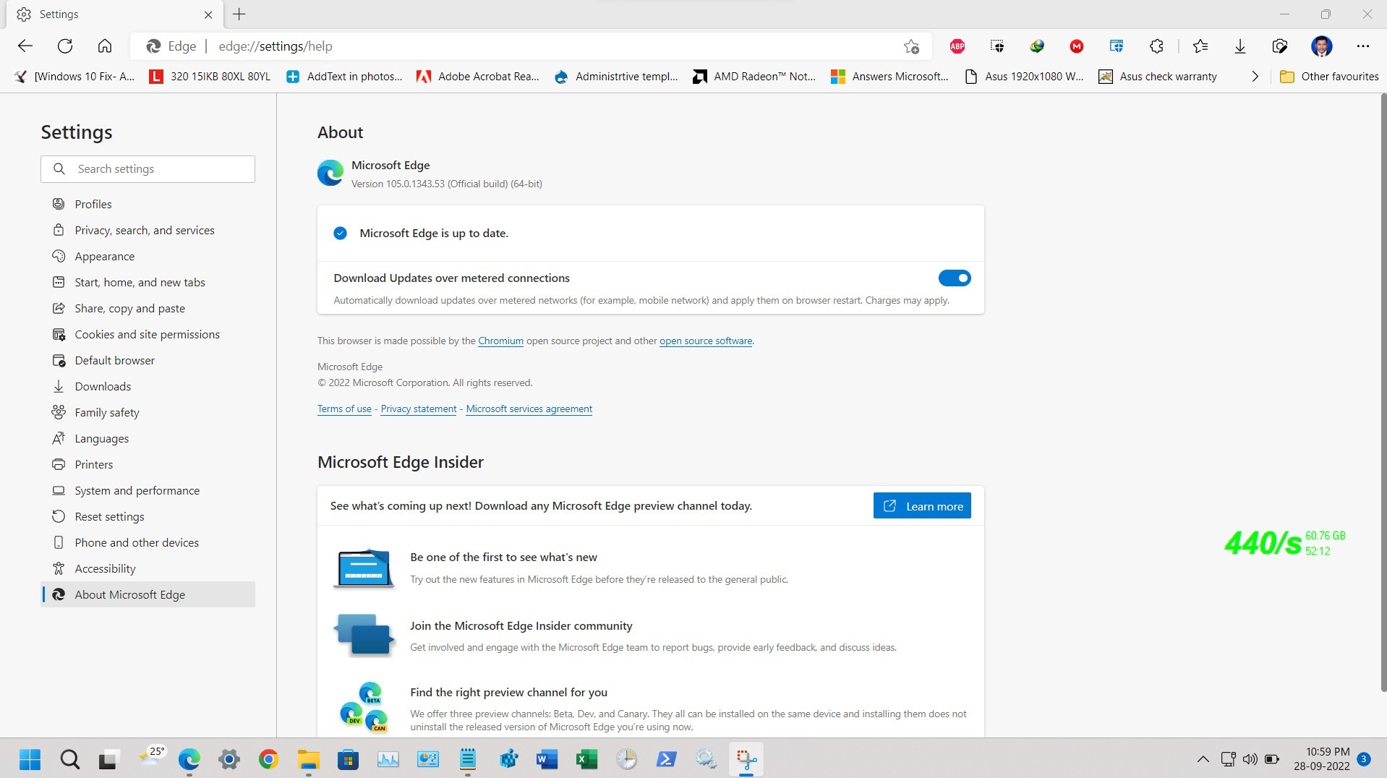Open the Settings and more ellipsis menu
Image resolution: width=1387 pixels, height=778 pixels.
click(x=1363, y=46)
